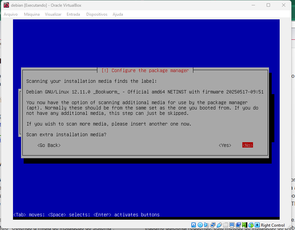Click the hard disk activity icon in status bar
This screenshot has width=295, height=230.
[x=193, y=225]
